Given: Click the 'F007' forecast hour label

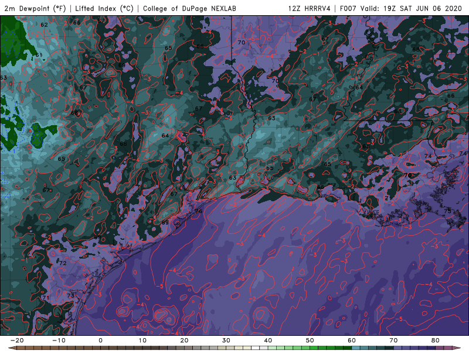Looking at the screenshot, I should coord(348,9).
